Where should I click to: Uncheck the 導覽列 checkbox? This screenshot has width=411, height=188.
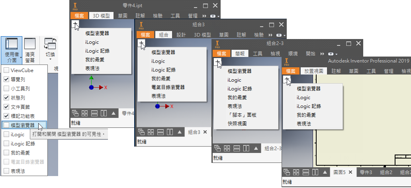click(x=6, y=79)
